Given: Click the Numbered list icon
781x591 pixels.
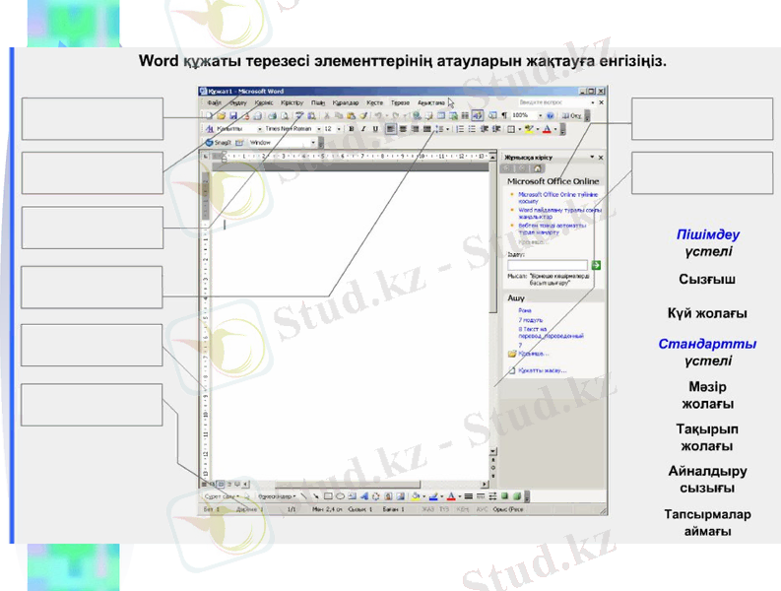Looking at the screenshot, I should click(460, 129).
